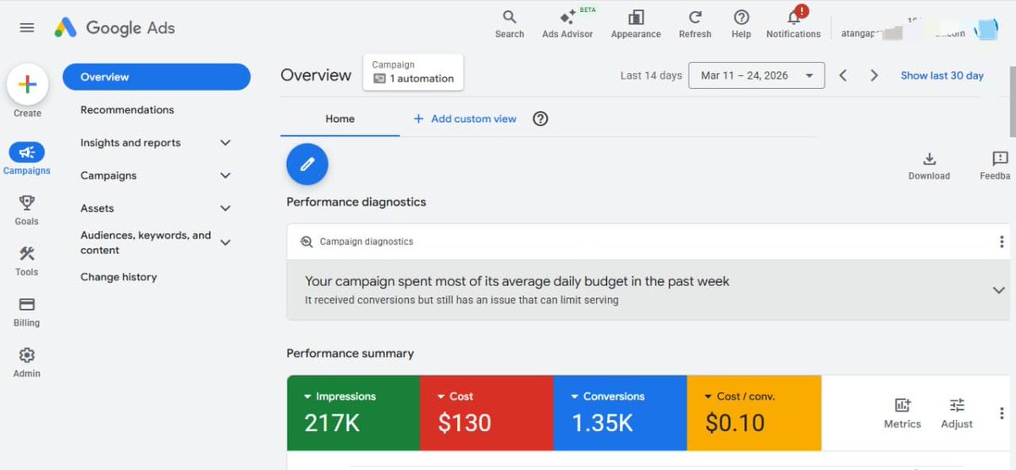Switch to the Home tab

point(340,119)
